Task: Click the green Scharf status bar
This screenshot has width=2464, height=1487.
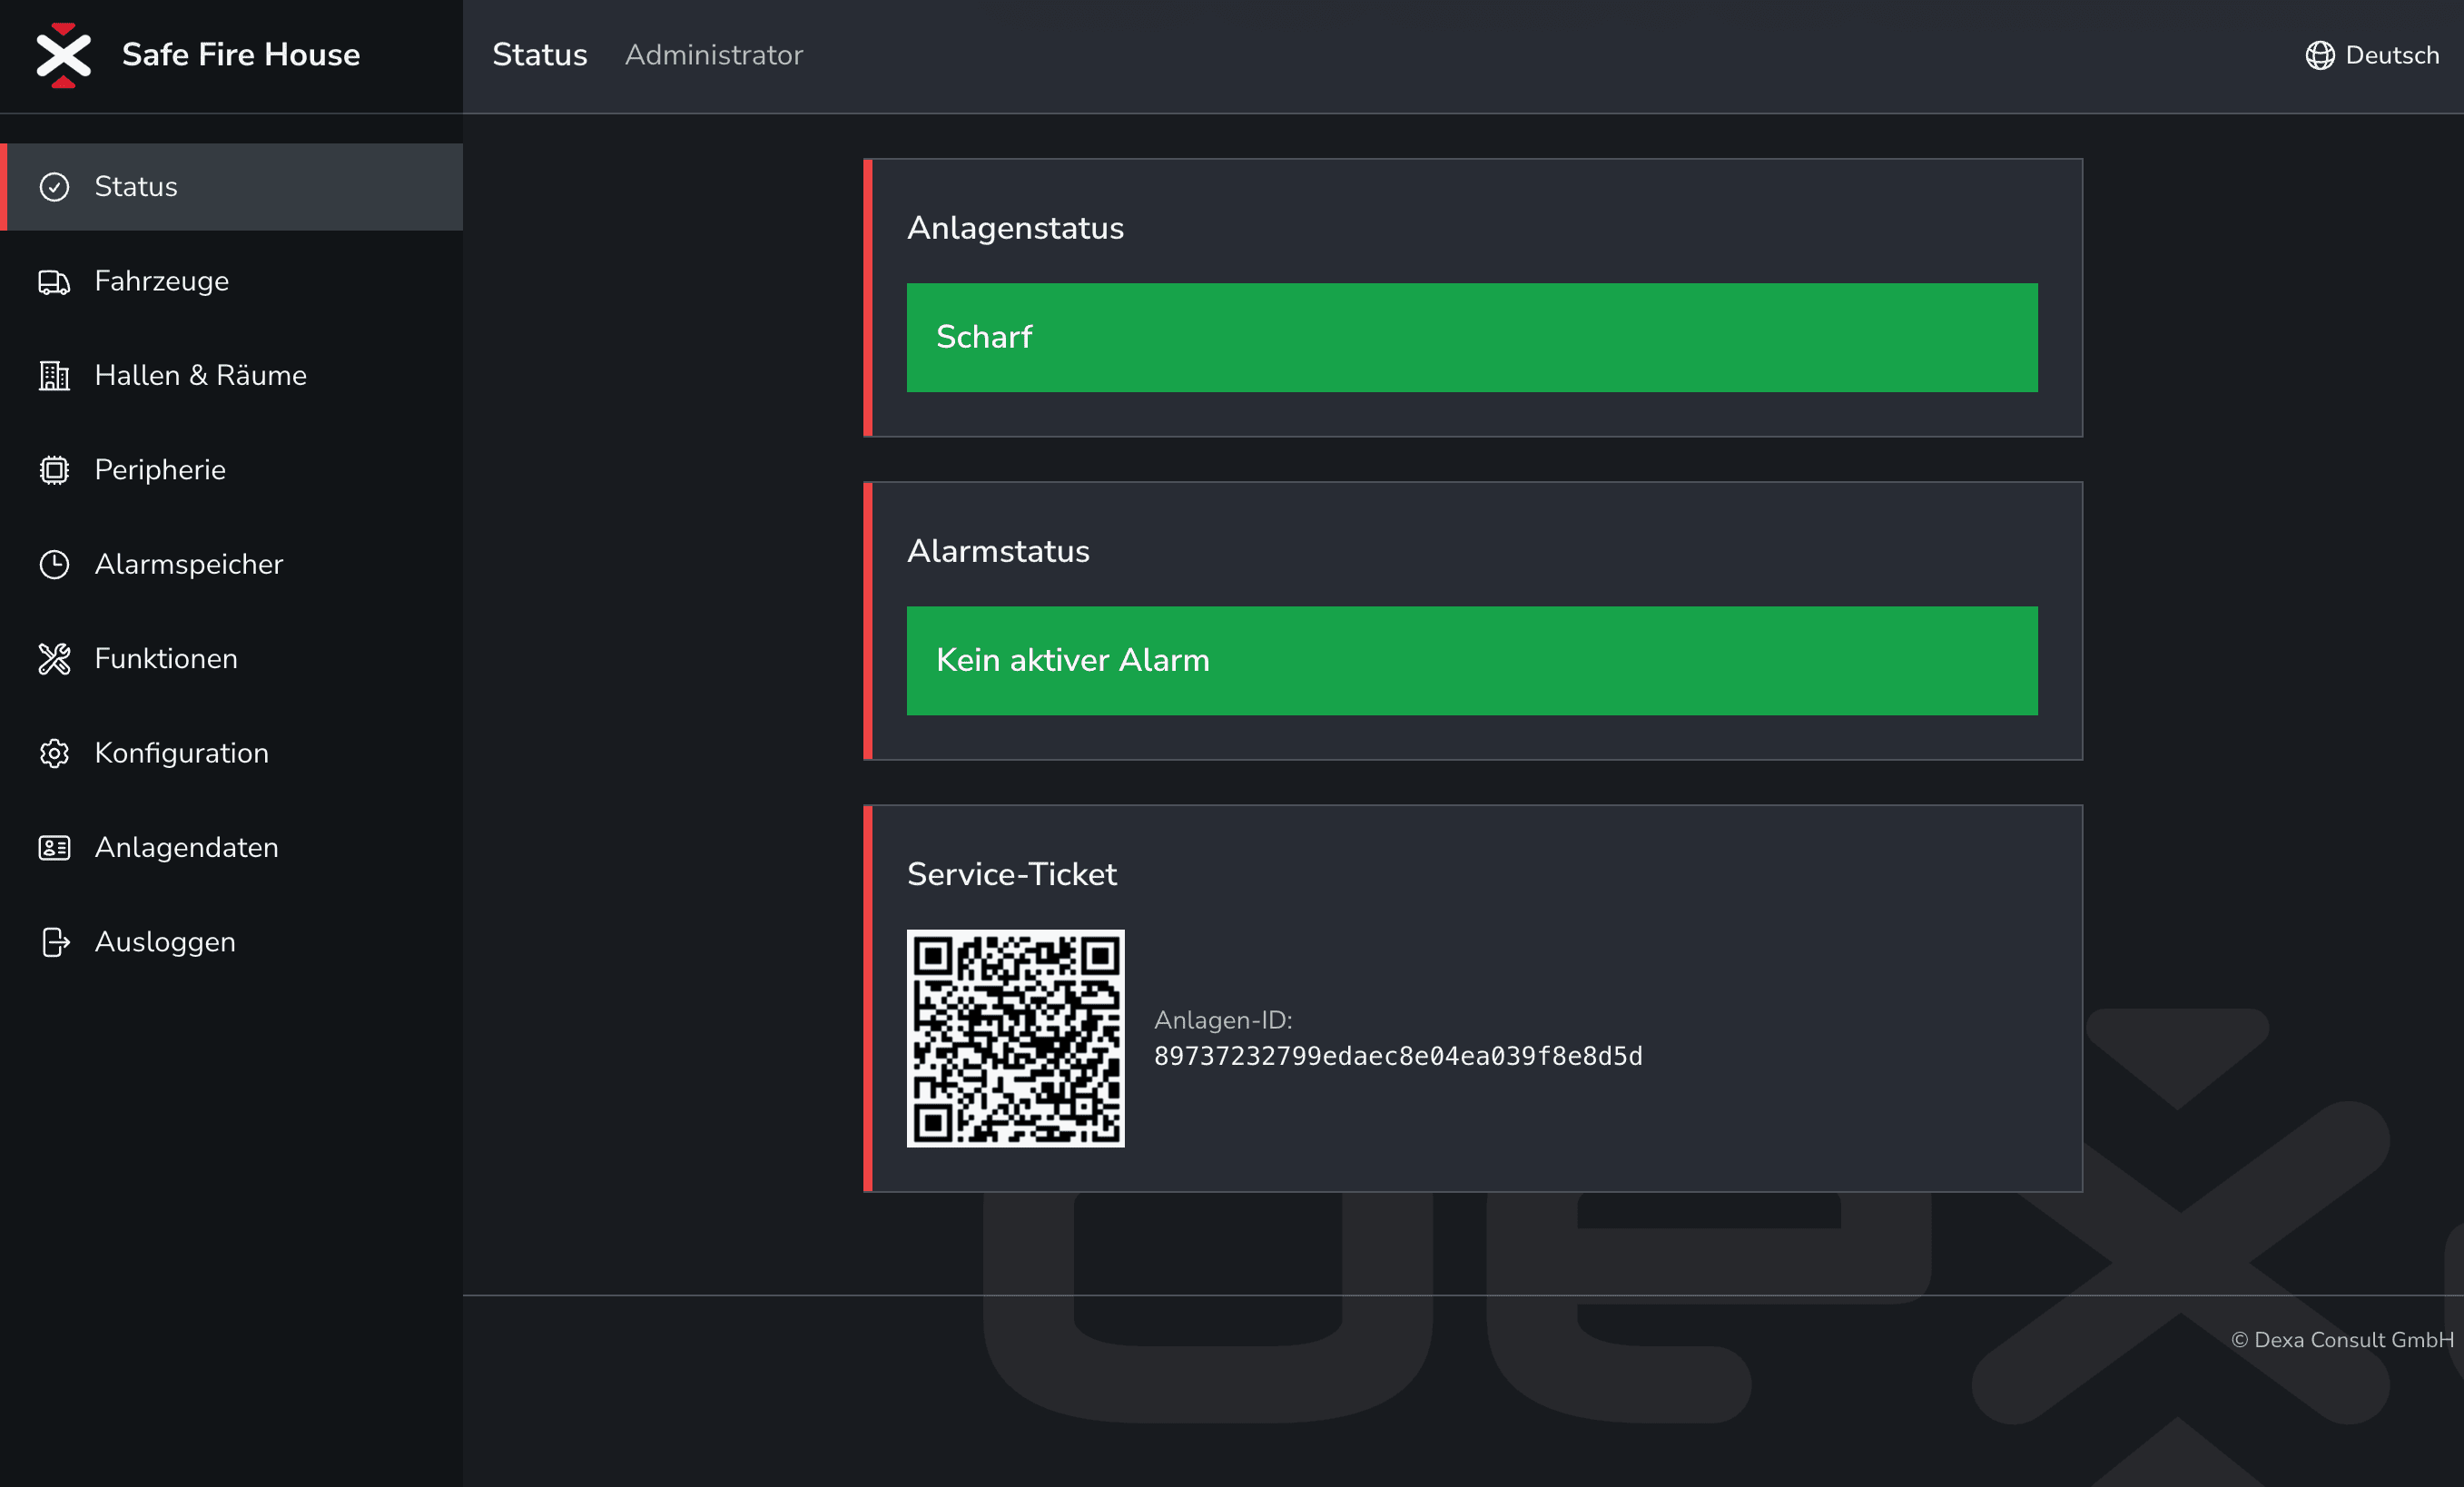Action: pos(1471,338)
